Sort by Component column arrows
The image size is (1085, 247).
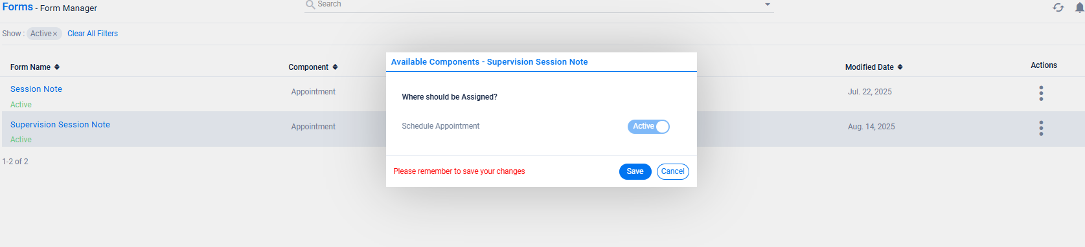[335, 67]
